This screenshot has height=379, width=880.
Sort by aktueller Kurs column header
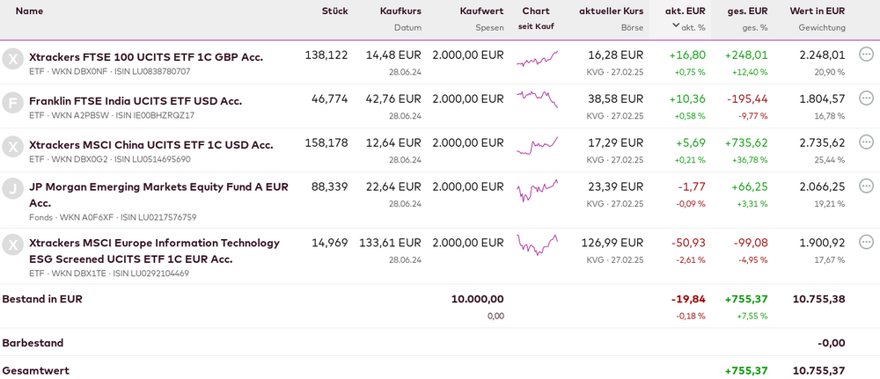(x=611, y=11)
